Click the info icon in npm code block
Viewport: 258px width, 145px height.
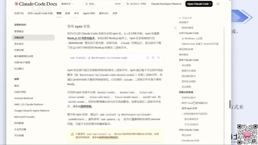coord(148,58)
